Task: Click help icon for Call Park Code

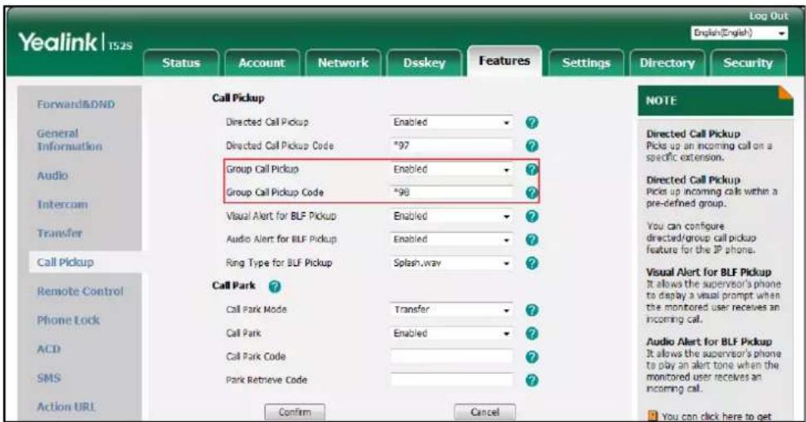Action: (x=532, y=357)
